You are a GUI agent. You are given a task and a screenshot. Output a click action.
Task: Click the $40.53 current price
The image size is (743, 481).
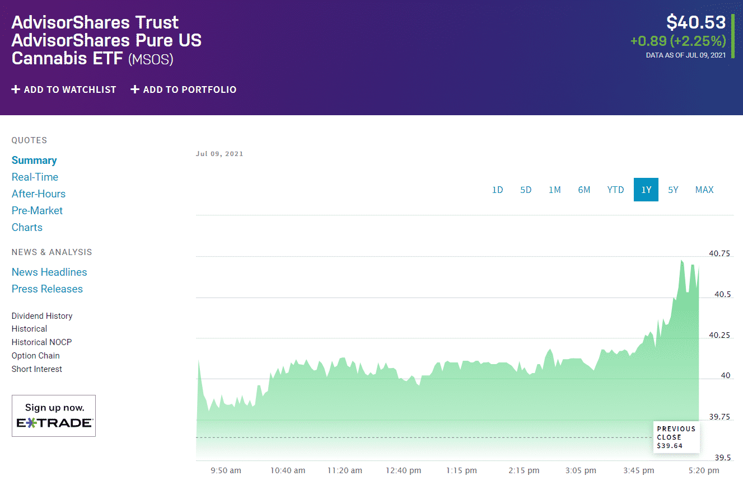tap(696, 22)
